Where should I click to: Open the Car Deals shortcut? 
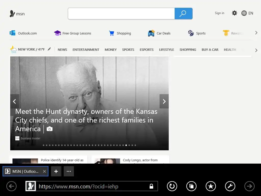click(x=159, y=33)
